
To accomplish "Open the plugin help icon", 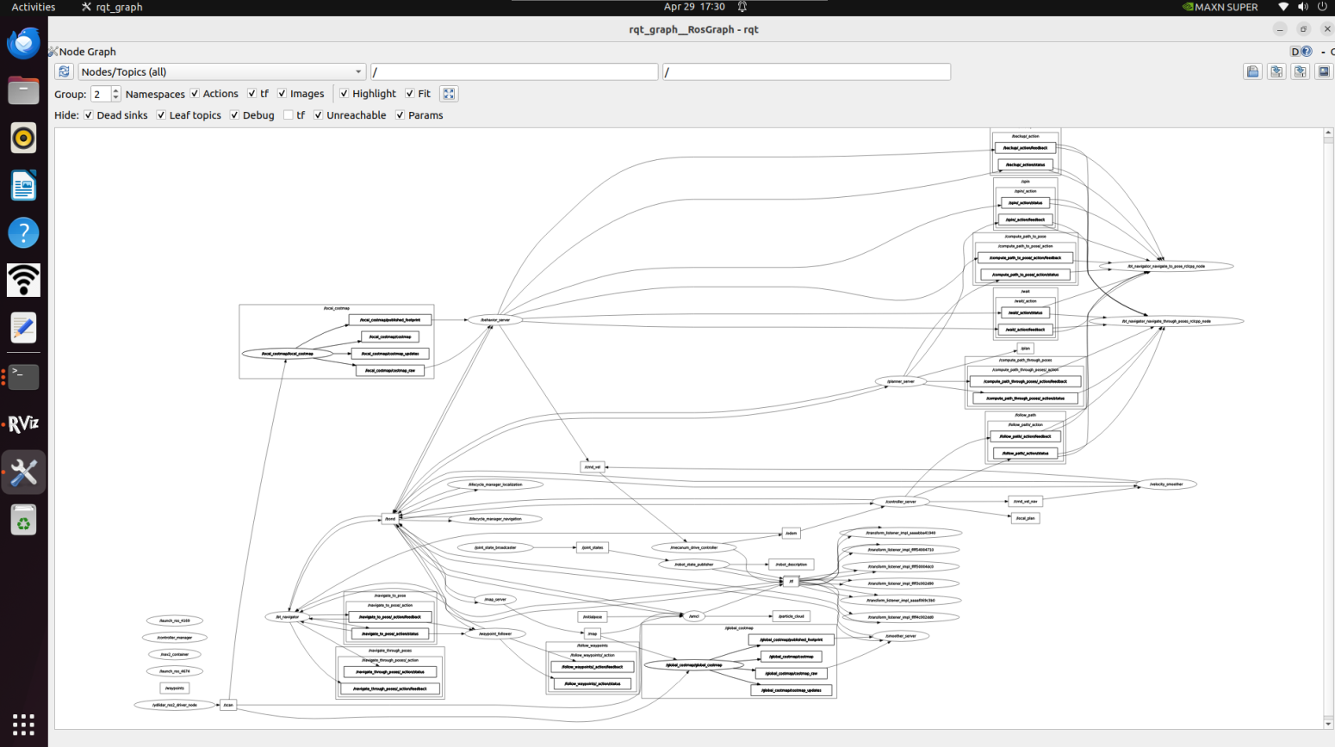I will pos(1307,52).
